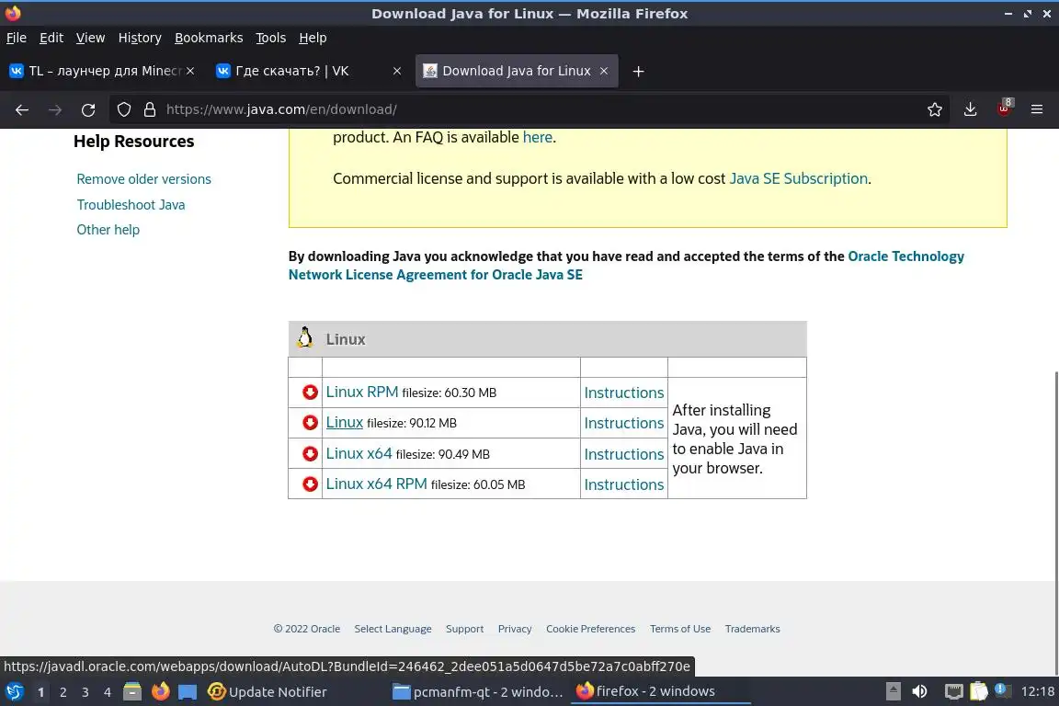Go back using the browser back arrow
This screenshot has height=706, width=1059.
(22, 109)
